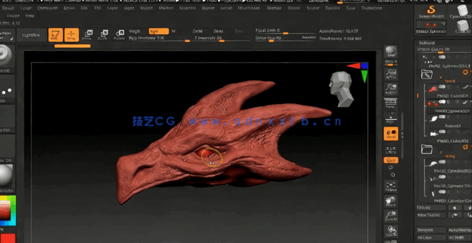Open the Color menu
Image resolution: width=472 pixels, height=243 pixels.
point(26,8)
